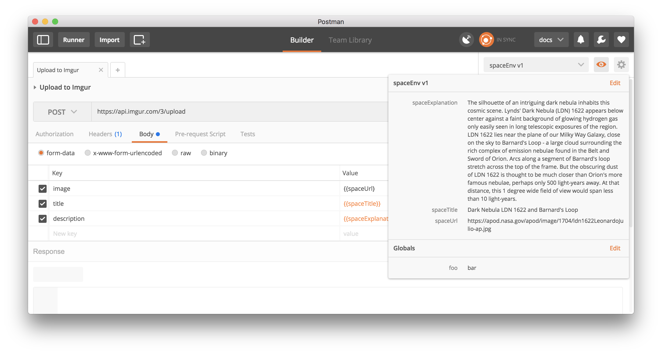The width and height of the screenshot is (662, 354).
Task: Click the macOS minimize window button
Action: [45, 22]
